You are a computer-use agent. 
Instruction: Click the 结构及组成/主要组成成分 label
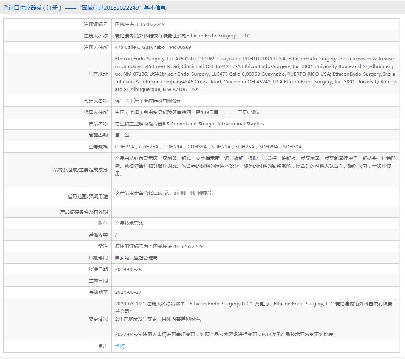(80, 170)
